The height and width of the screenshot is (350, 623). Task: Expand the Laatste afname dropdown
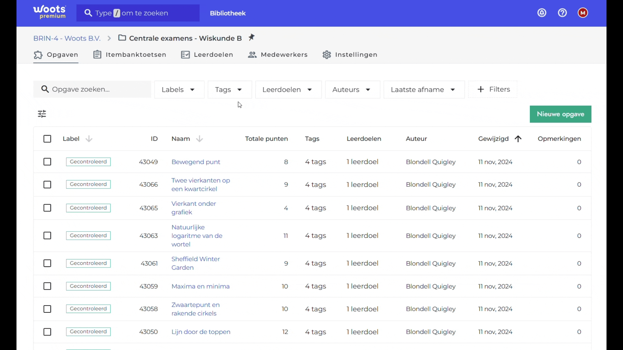tap(424, 90)
